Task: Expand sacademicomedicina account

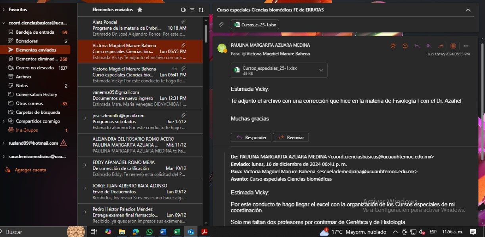Action: click(4, 157)
